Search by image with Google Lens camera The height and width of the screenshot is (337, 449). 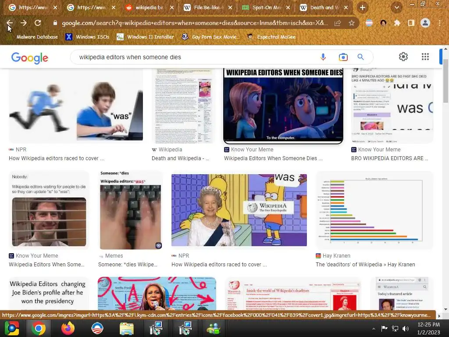pos(343,57)
